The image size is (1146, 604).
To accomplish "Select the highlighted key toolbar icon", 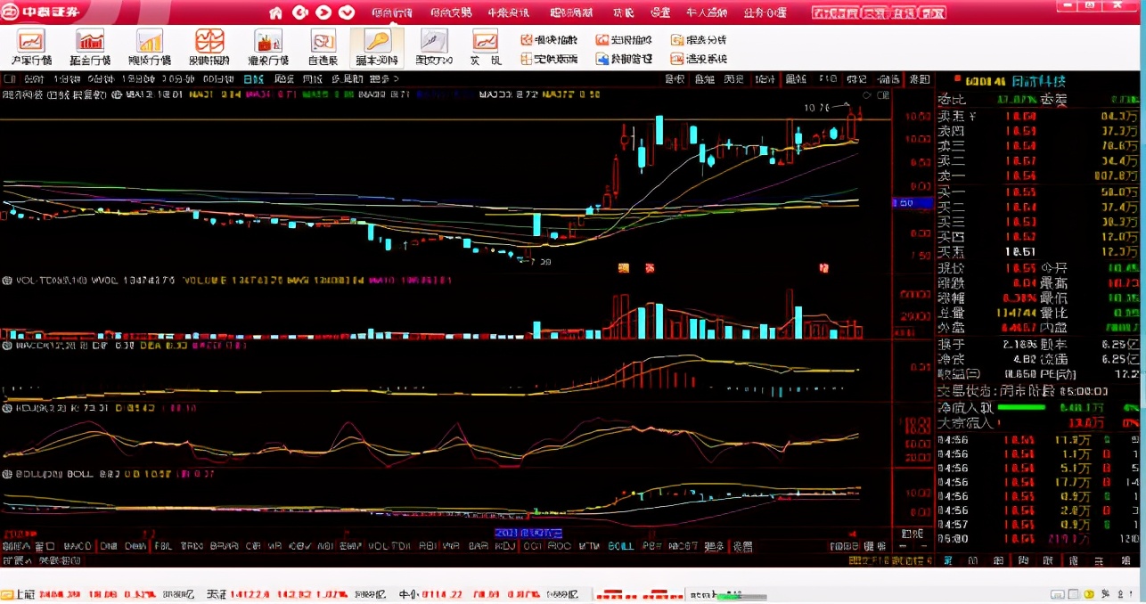I will (377, 47).
